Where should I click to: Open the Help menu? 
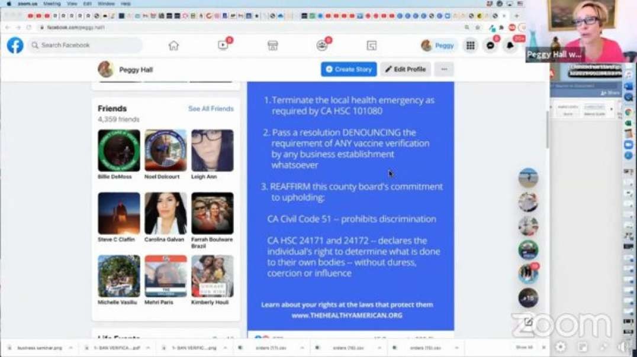click(126, 4)
